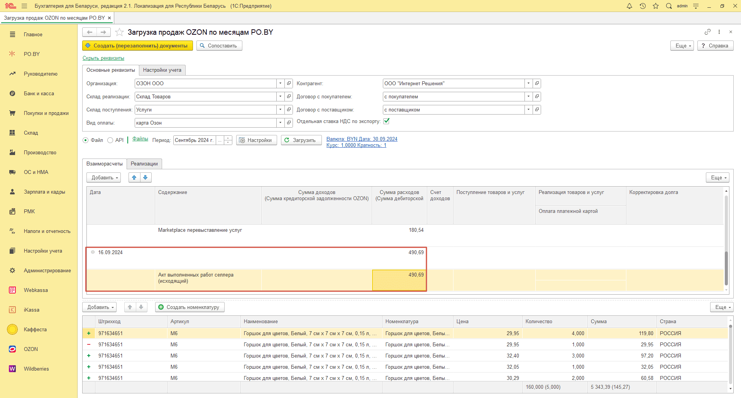741x398 pixels.
Task: Open the history clock icon
Action: click(643, 6)
